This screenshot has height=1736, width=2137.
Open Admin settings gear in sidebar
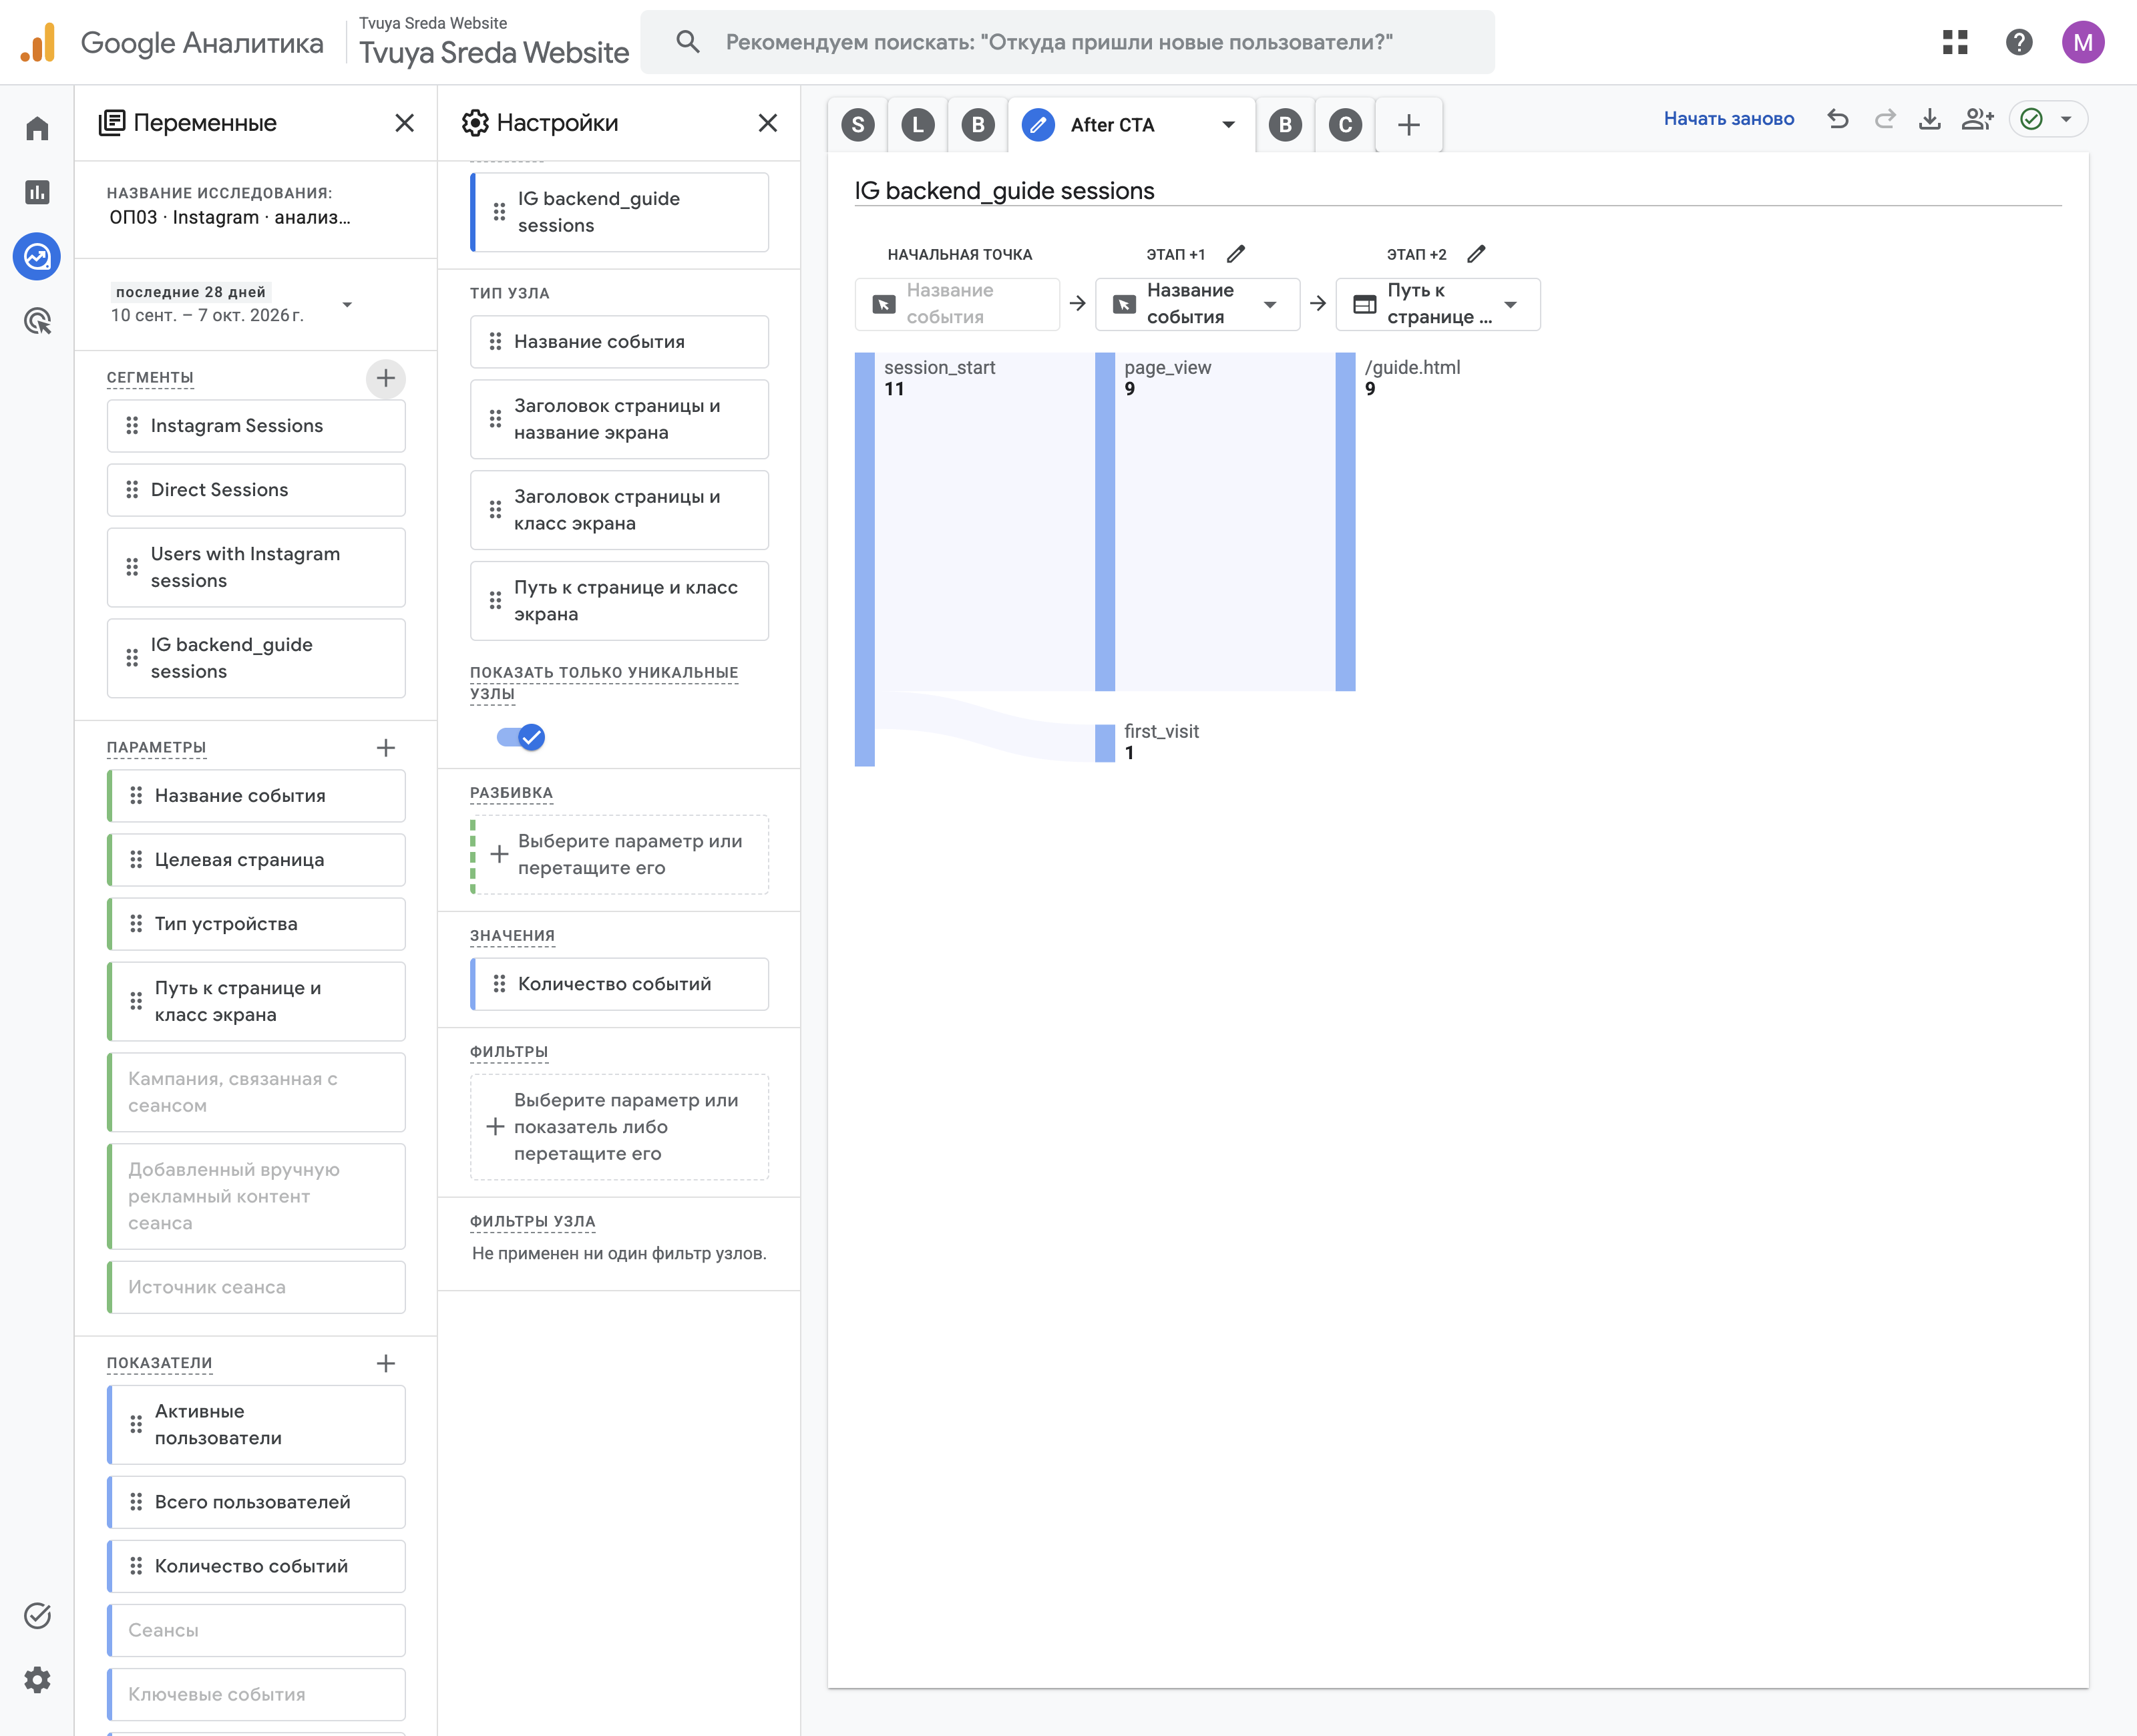[x=37, y=1680]
